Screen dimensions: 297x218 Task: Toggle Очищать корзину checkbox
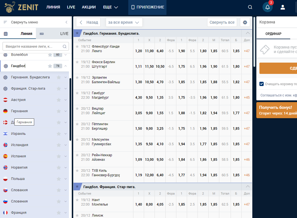(261, 84)
